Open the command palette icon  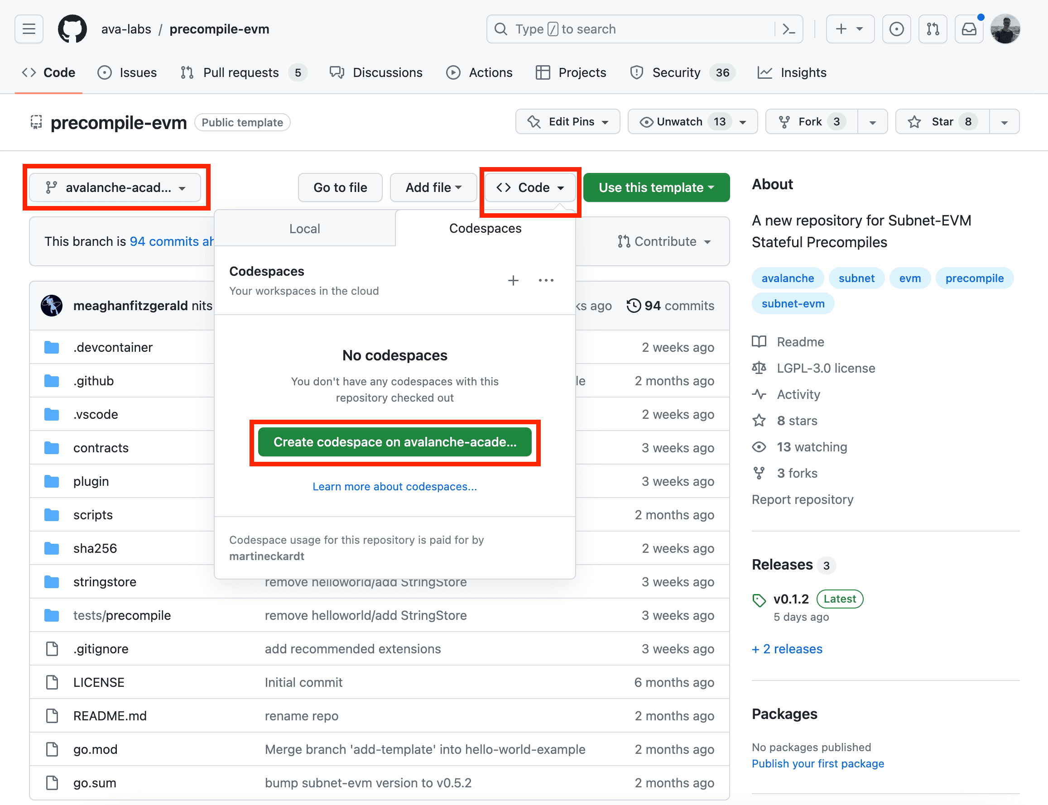788,29
